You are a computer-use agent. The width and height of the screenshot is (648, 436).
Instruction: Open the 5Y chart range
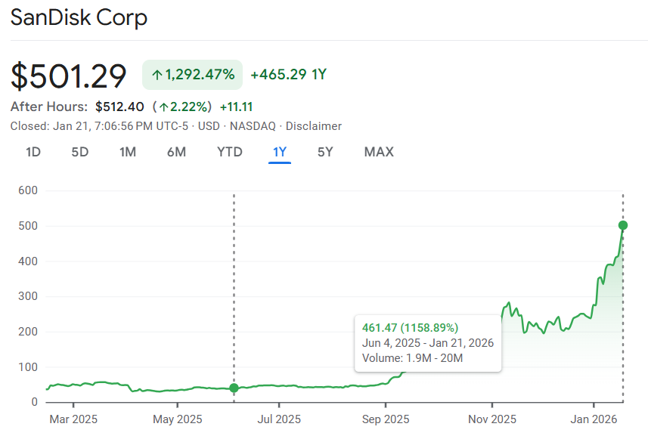click(325, 152)
